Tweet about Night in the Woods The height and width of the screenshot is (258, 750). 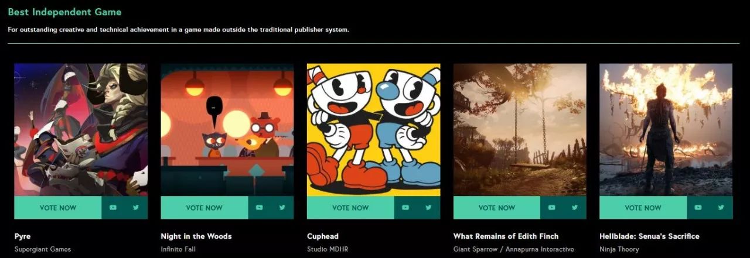click(x=282, y=208)
